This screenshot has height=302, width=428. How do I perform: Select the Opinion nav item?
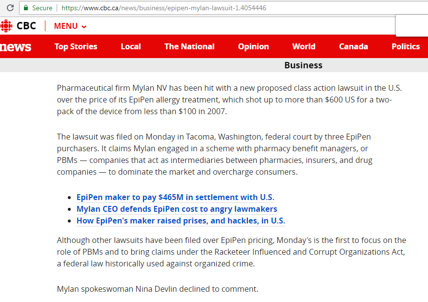(253, 46)
